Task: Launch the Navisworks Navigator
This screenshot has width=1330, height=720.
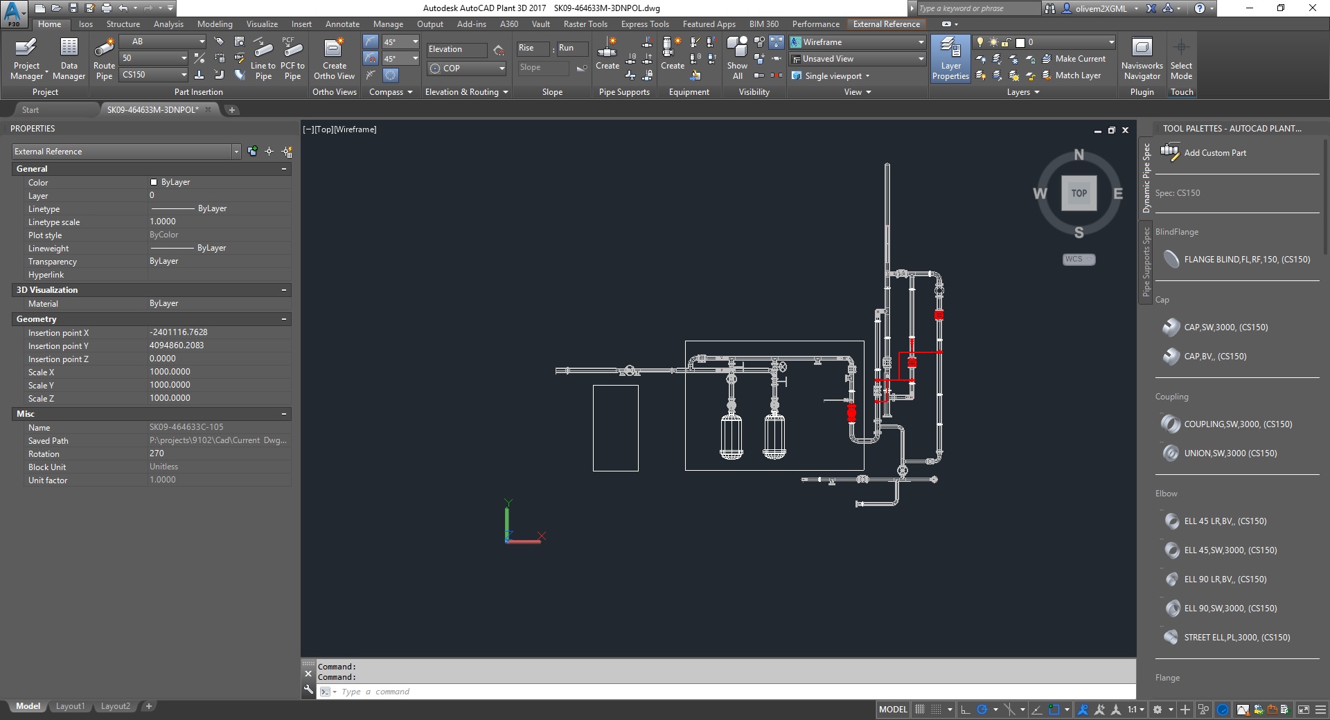Action: click(x=1142, y=58)
